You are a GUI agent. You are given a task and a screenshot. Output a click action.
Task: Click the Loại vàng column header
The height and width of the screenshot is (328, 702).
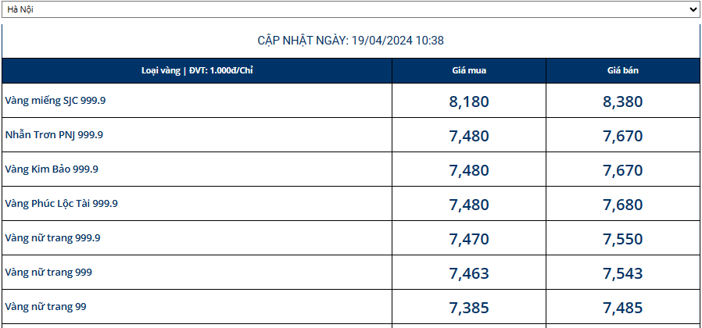pos(197,71)
